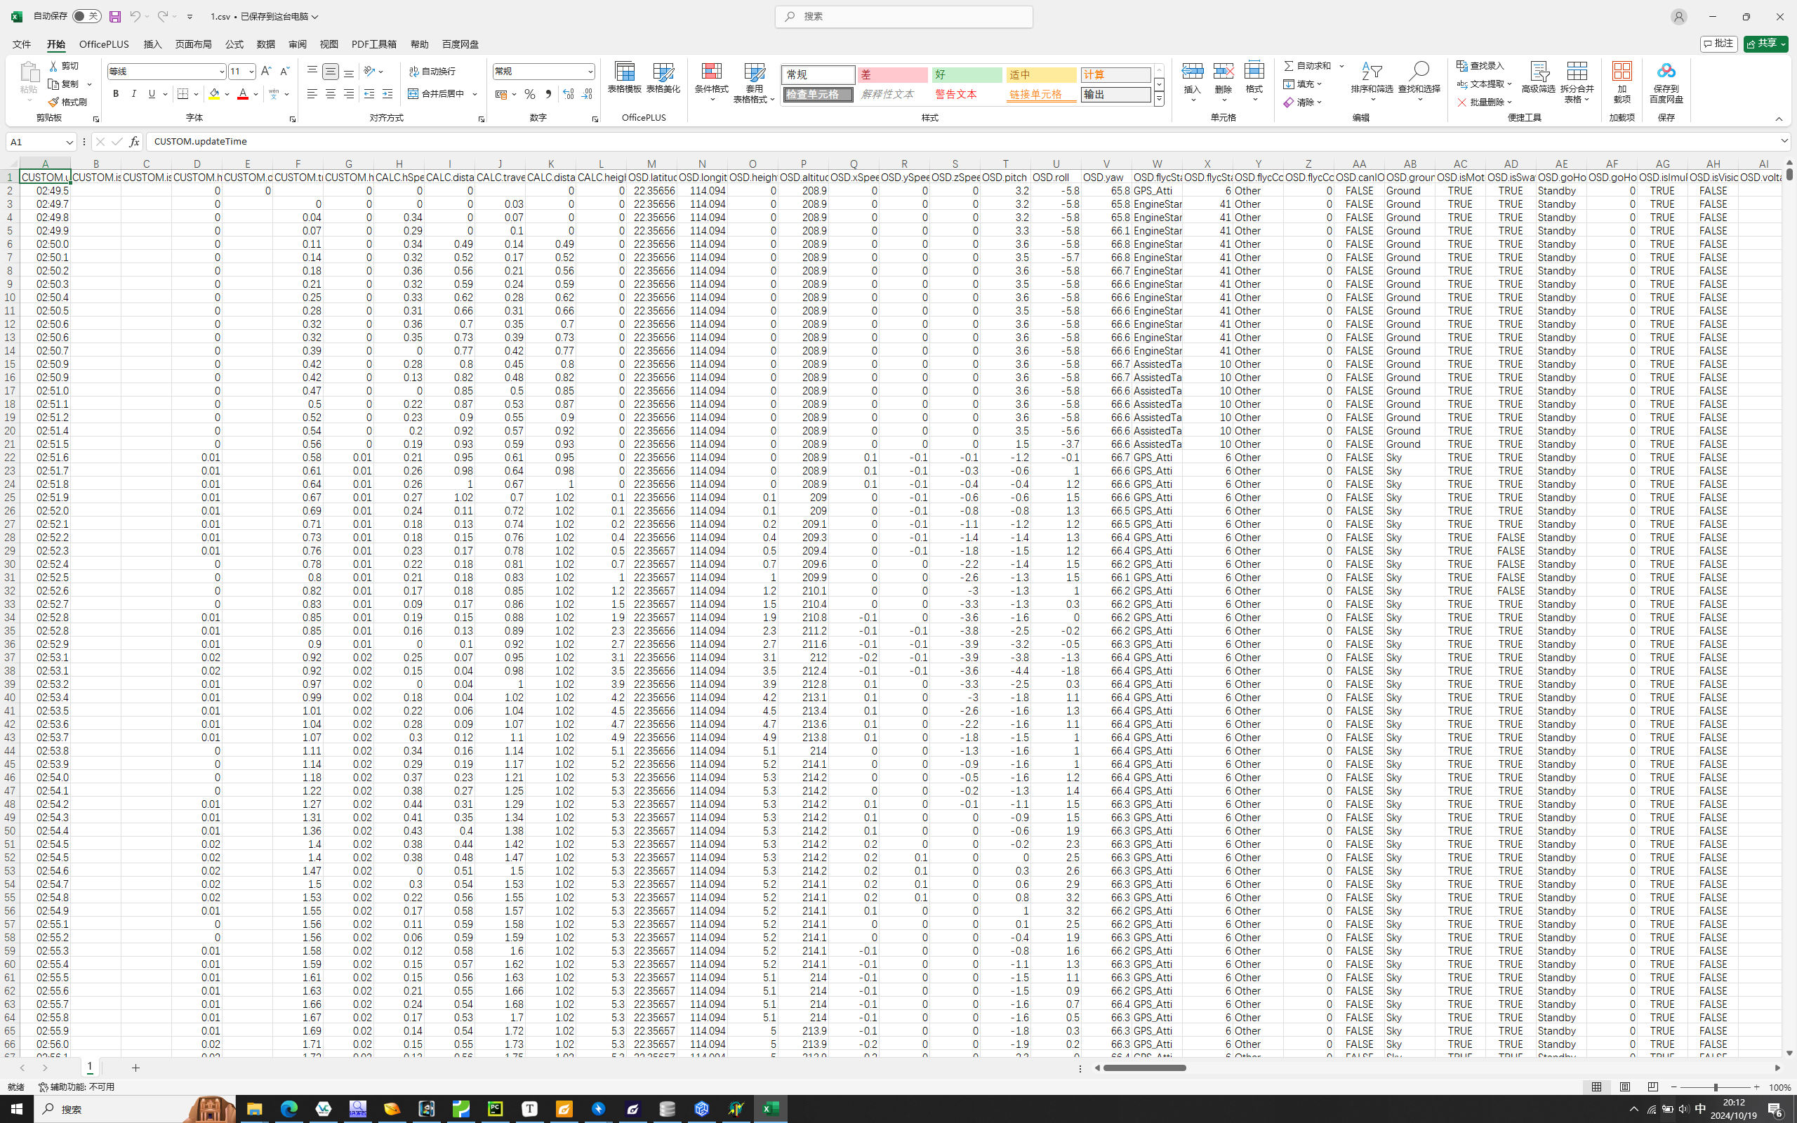Switch to Page Layout view icon

pyautogui.click(x=1625, y=1087)
